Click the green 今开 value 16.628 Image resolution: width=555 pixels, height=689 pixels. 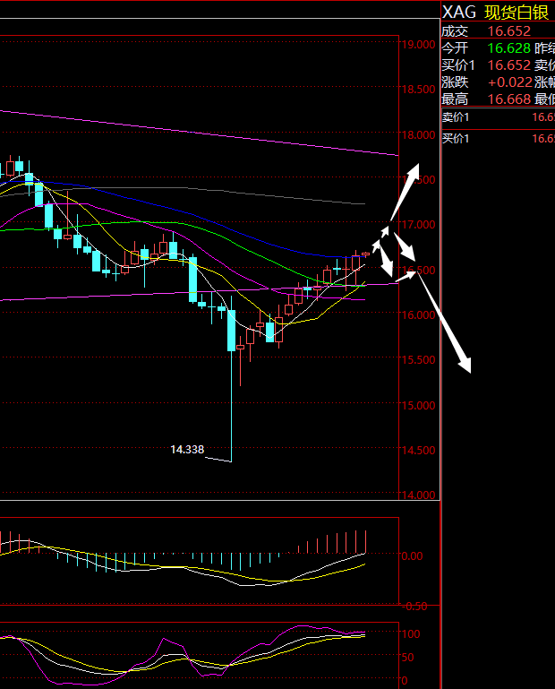pyautogui.click(x=509, y=47)
